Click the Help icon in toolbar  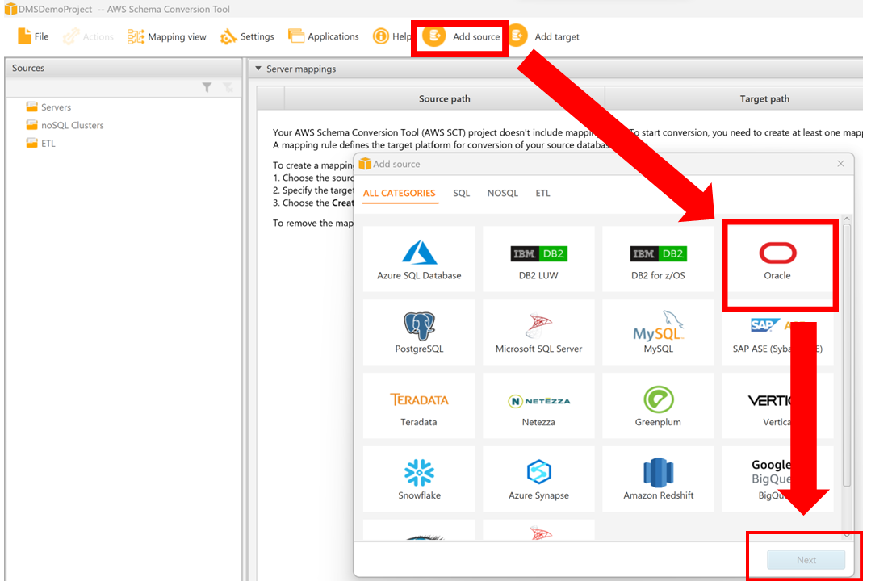coord(380,36)
